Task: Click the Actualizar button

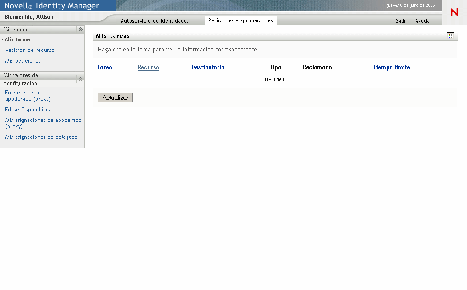Action: (115, 98)
